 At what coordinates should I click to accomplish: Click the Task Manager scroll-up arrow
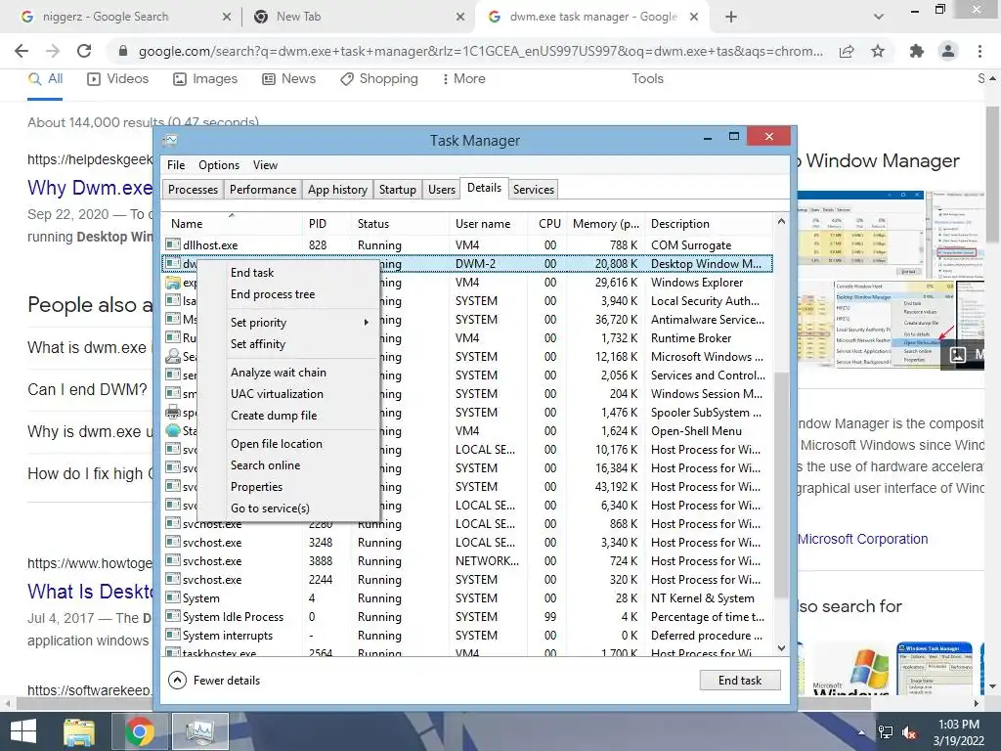pos(781,222)
